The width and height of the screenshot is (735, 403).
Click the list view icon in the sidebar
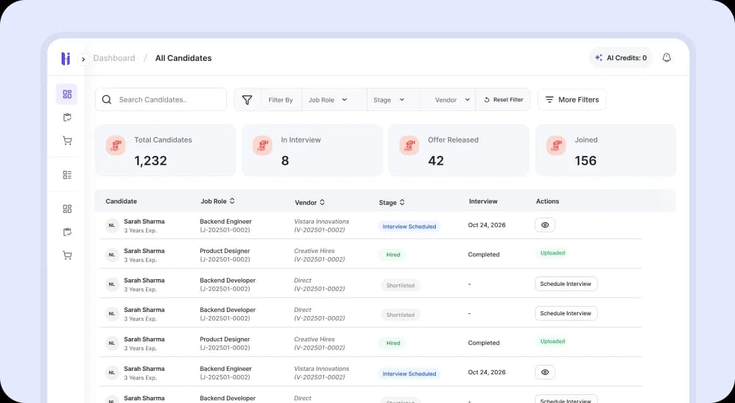[x=66, y=174]
